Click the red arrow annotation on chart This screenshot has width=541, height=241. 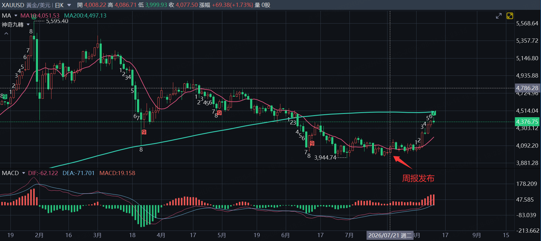[402, 163]
